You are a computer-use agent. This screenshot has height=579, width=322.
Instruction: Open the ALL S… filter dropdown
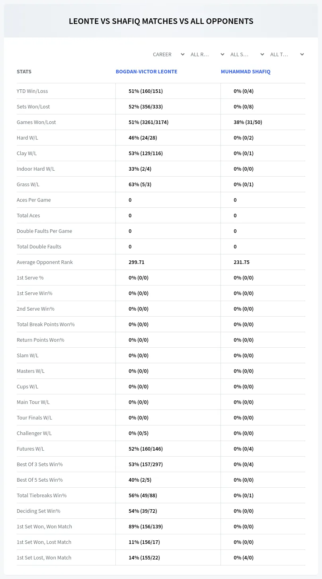click(x=246, y=54)
